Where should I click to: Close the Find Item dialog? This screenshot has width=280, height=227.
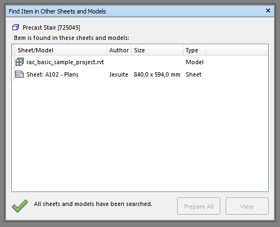268,11
